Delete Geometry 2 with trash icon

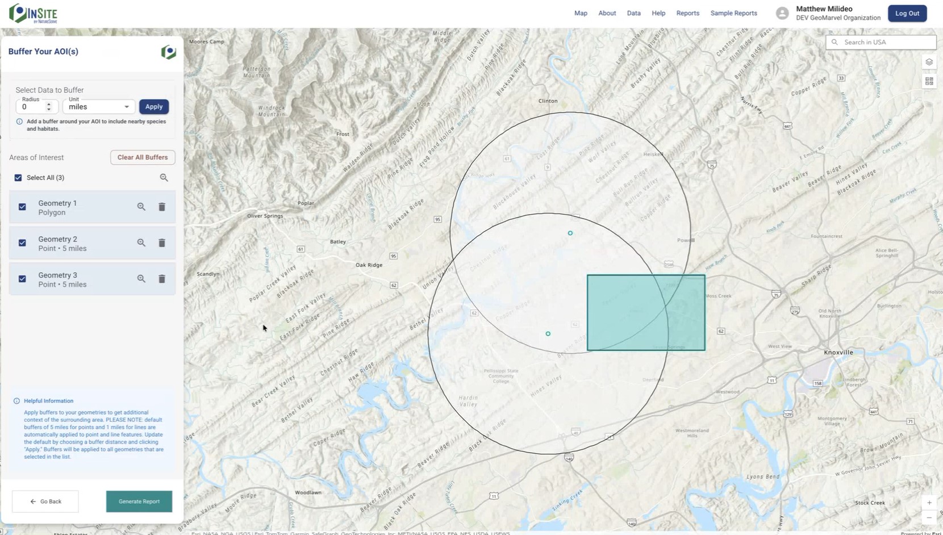pyautogui.click(x=162, y=243)
